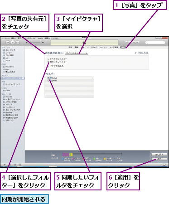Click the add playlist plus icon

coord(5,165)
